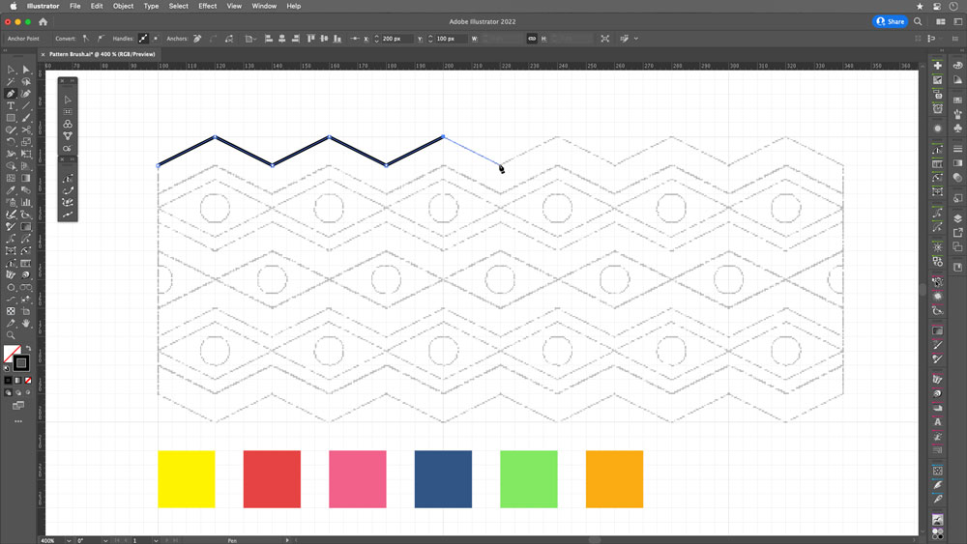
Task: Toggle constrain width and height proportions
Action: (532, 39)
